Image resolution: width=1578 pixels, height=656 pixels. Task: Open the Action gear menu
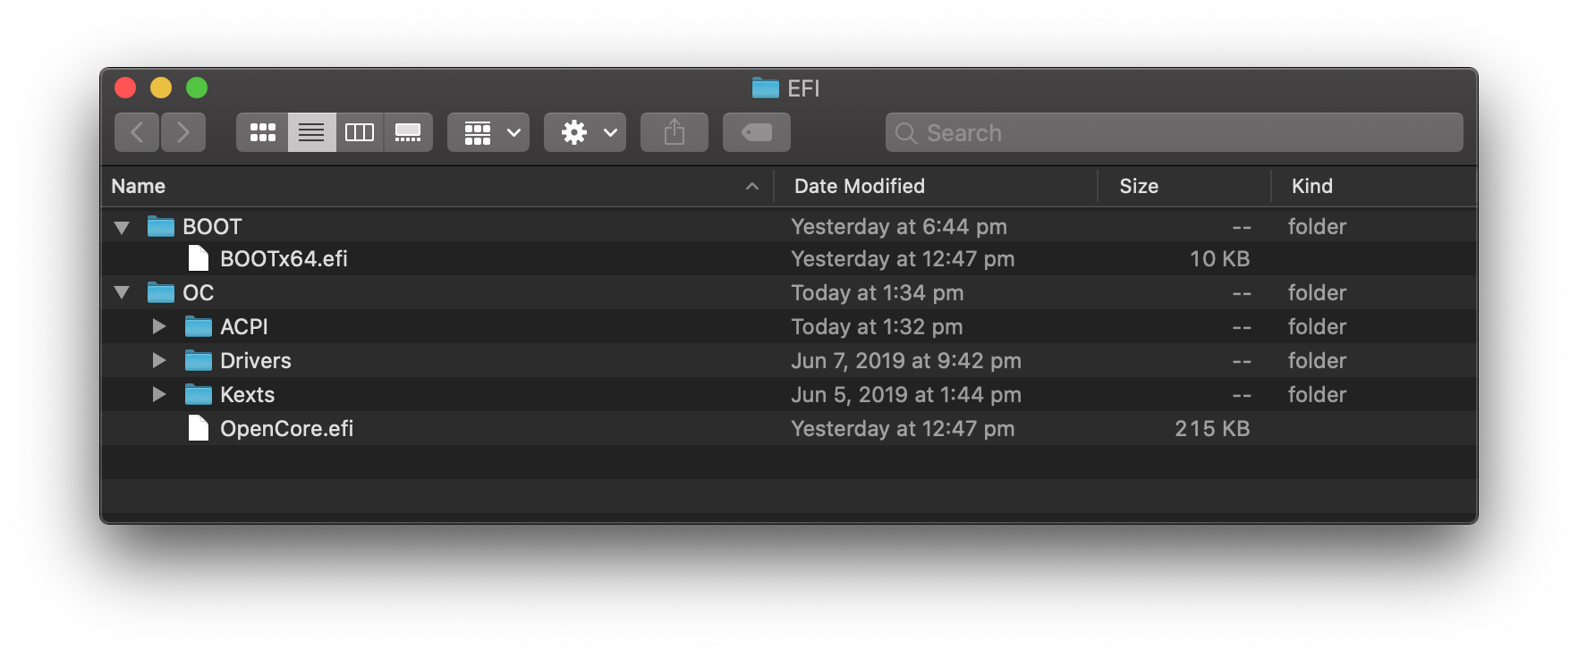pos(585,132)
